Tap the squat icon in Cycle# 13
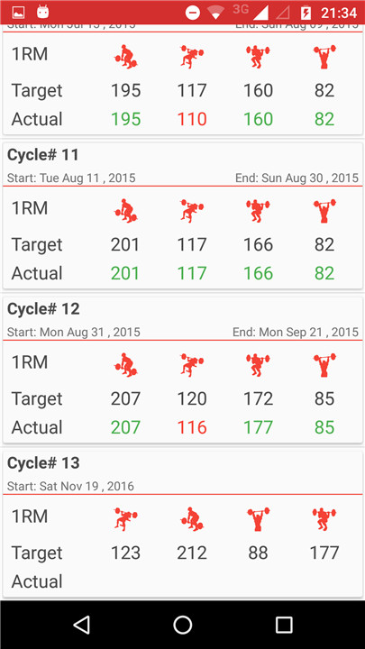This screenshot has width=365, height=649. (x=324, y=519)
